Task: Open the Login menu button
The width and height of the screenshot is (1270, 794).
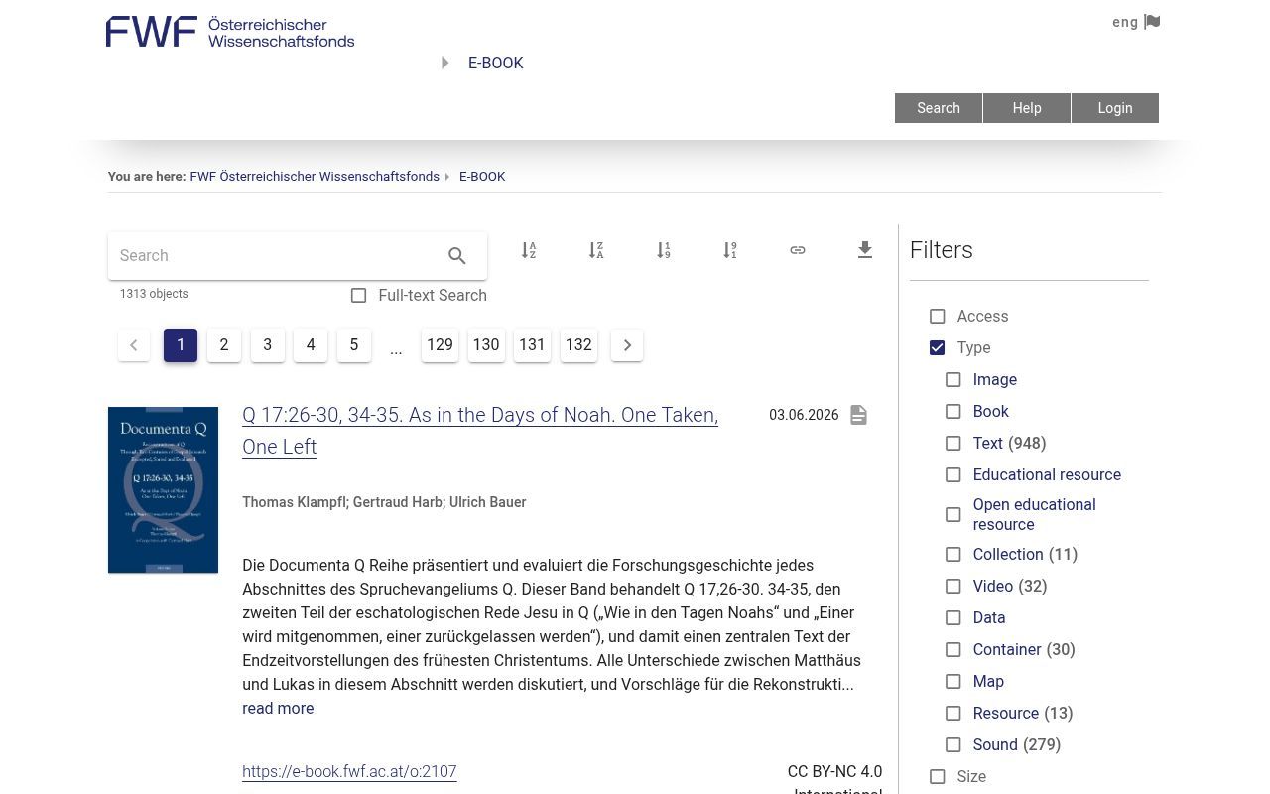Action: [1115, 108]
